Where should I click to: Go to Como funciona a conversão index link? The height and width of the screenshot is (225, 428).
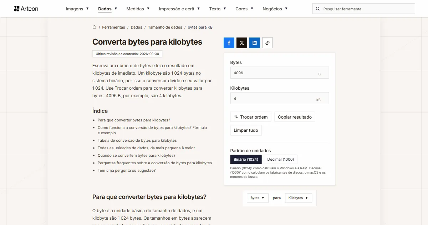tap(152, 130)
